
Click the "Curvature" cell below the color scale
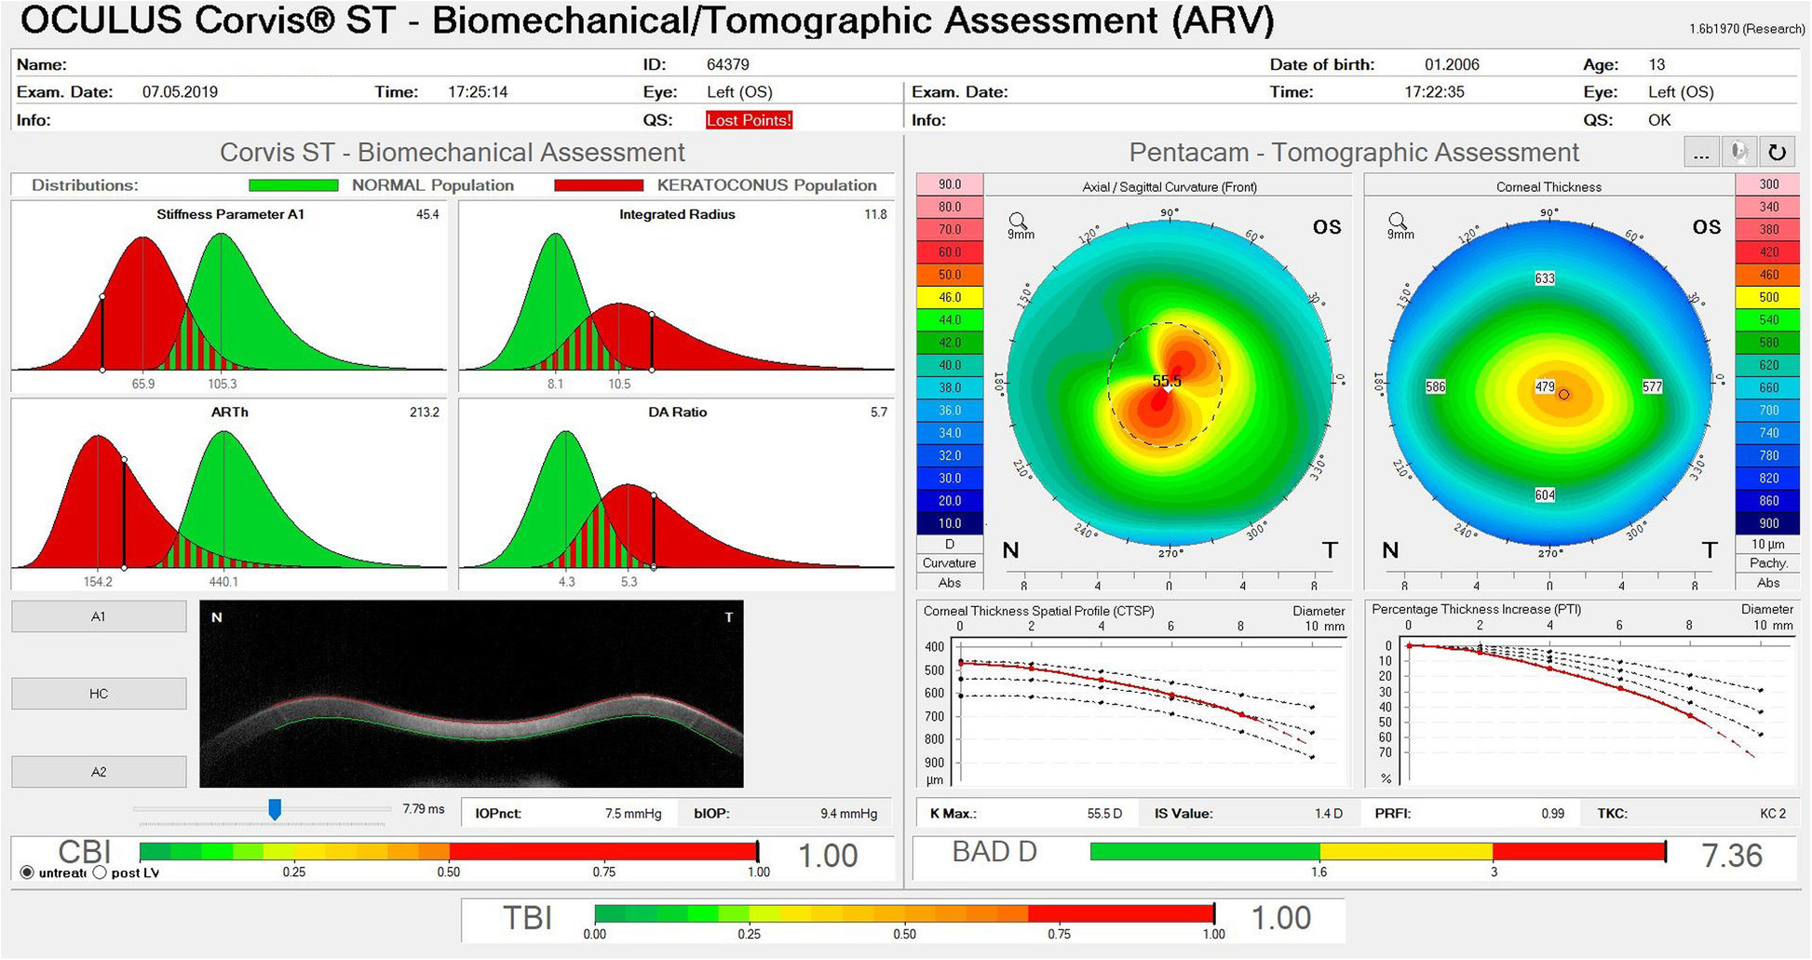(x=950, y=563)
